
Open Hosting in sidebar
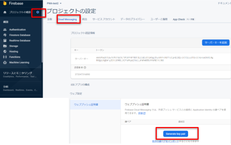[13, 51]
